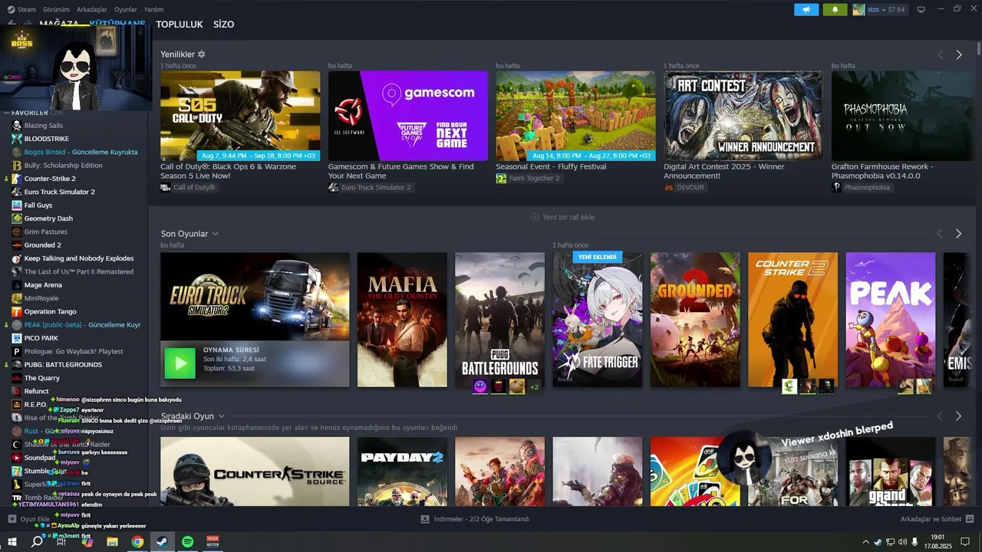The height and width of the screenshot is (552, 982).
Task: Expand the Son Oyunlar shelf dropdown
Action: (215, 234)
